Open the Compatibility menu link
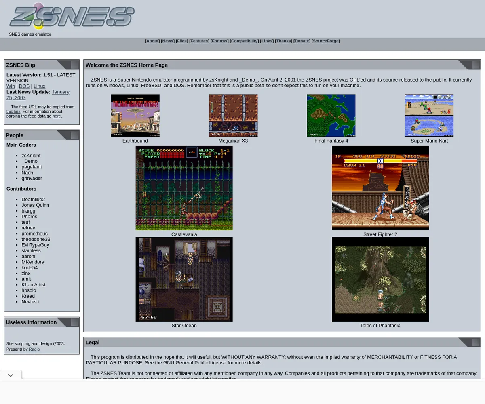The height and width of the screenshot is (404, 485). [x=244, y=41]
